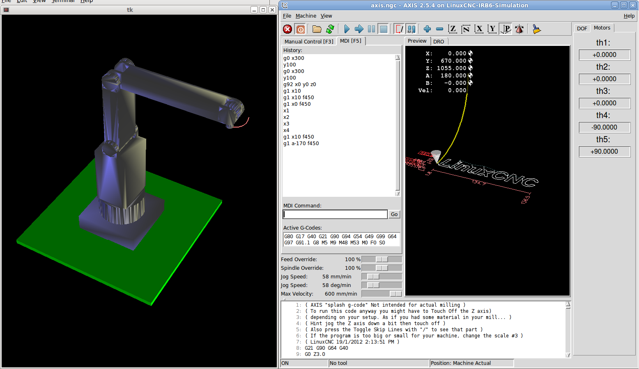
Task: Click the Go button
Action: pyautogui.click(x=394, y=214)
